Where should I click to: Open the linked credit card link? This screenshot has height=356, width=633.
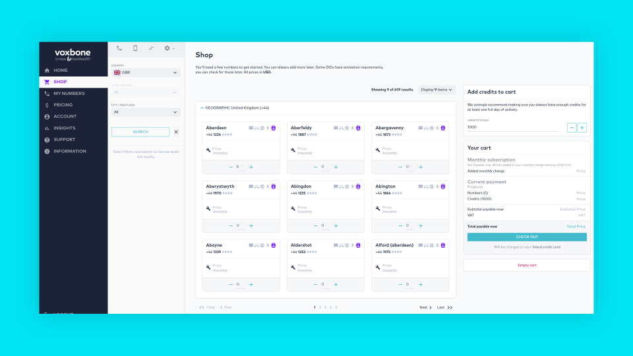pos(546,247)
